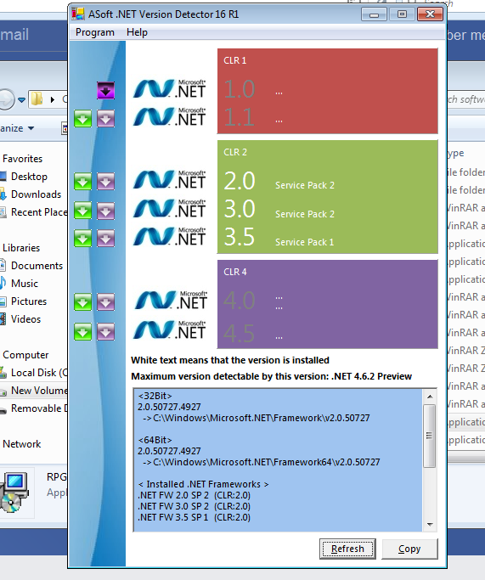
Task: Expand the Computer group in Explorer
Action: 25,355
